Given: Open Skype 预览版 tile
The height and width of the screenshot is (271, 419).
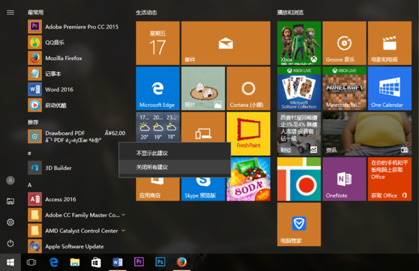Looking at the screenshot, I should (x=203, y=189).
